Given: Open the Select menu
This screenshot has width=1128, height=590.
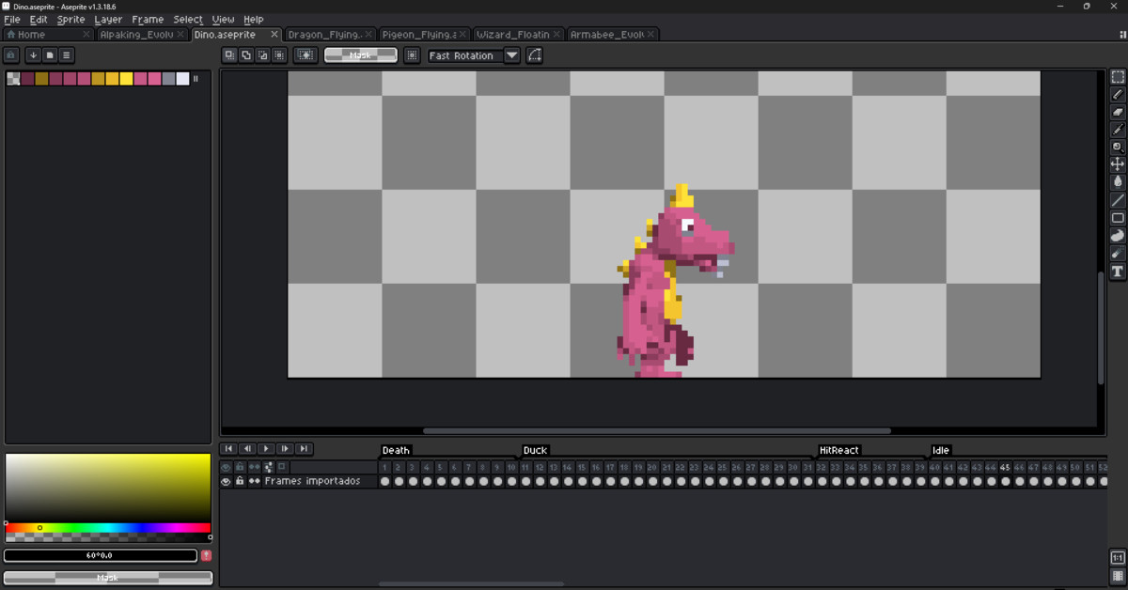Looking at the screenshot, I should 188,19.
